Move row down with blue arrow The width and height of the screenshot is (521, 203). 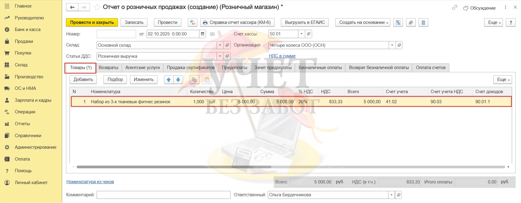coord(178,80)
